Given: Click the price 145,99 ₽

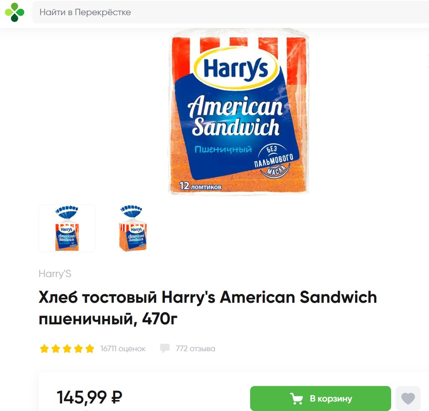Looking at the screenshot, I should (x=89, y=397).
